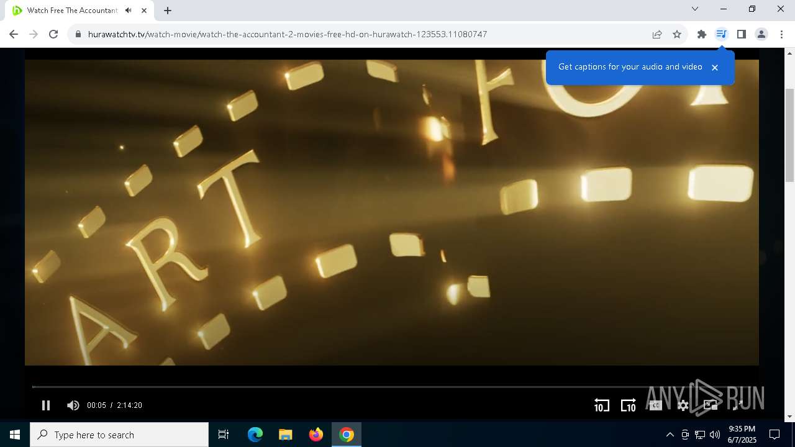Skip forward 10 seconds in video
Image resolution: width=795 pixels, height=447 pixels.
[628, 405]
